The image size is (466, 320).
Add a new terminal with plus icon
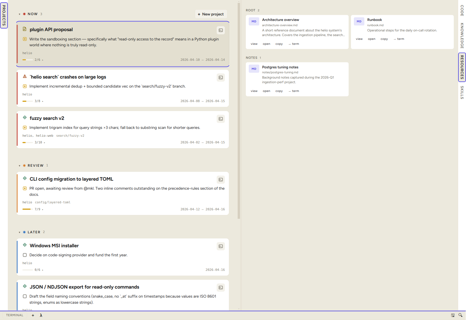(x=33, y=315)
